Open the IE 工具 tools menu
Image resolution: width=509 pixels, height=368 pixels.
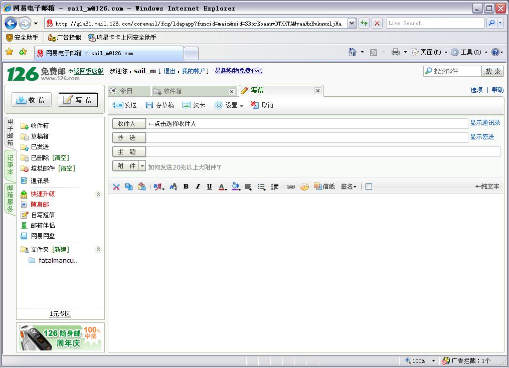tap(469, 52)
